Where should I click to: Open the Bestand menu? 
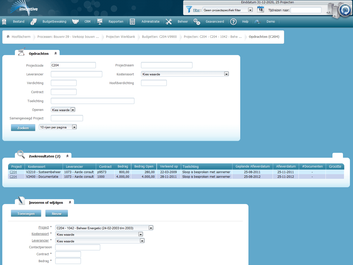(x=18, y=22)
